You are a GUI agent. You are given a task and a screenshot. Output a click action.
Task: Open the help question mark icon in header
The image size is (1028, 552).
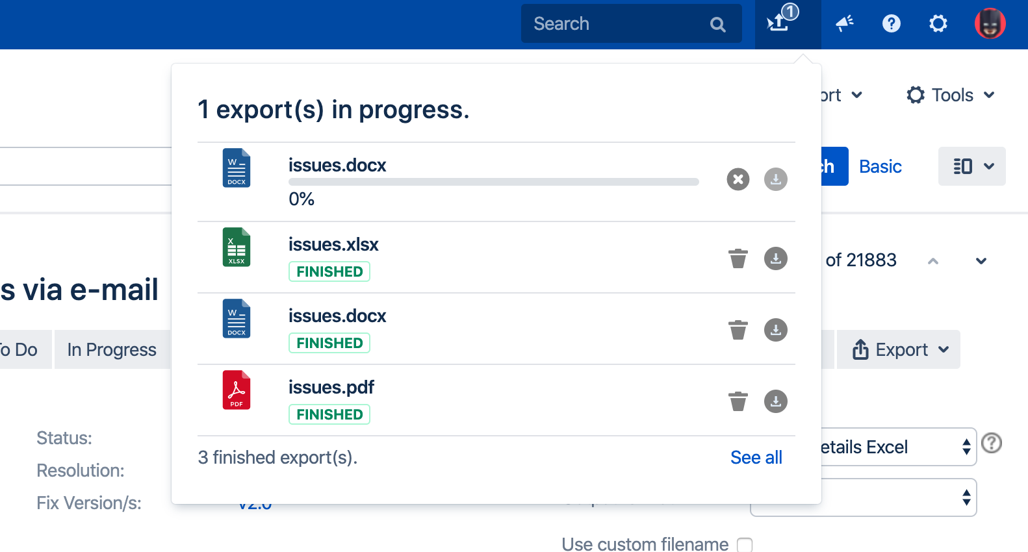point(891,24)
